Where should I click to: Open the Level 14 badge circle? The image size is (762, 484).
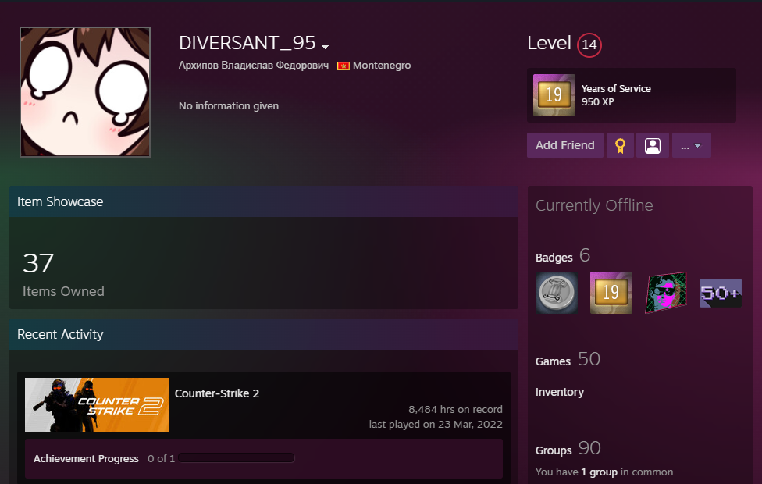[x=589, y=44]
